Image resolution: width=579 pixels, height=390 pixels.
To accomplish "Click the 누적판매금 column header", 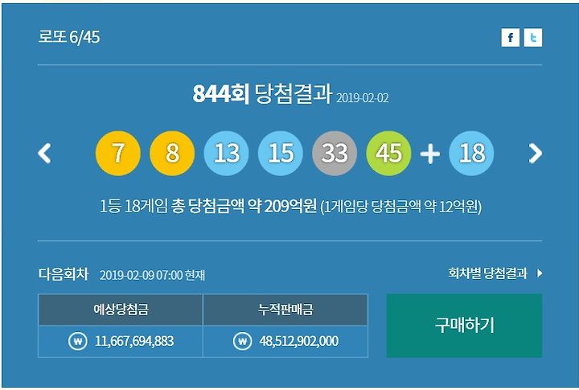I will [x=285, y=310].
